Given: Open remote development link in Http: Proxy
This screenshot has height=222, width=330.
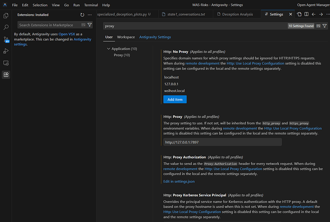Looking at the screenshot, I should click(240, 128).
